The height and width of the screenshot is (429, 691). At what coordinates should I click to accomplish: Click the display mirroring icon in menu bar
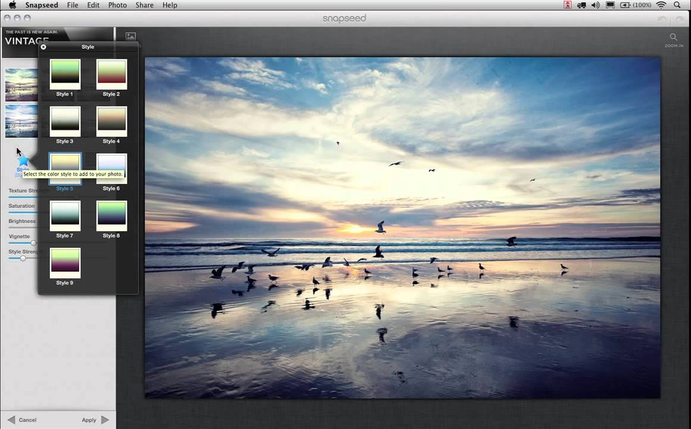[x=611, y=5]
